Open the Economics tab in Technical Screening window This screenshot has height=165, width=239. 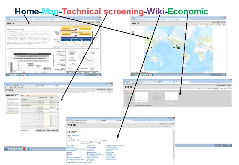click(x=104, y=92)
